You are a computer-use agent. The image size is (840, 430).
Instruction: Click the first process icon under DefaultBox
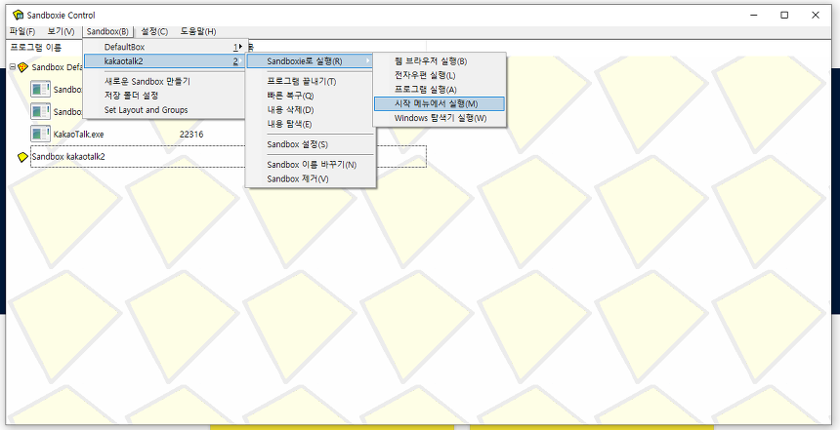40,89
